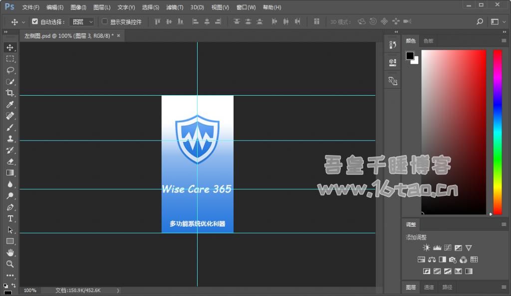Open the 色板 panel tab
Image resolution: width=511 pixels, height=296 pixels.
point(428,41)
